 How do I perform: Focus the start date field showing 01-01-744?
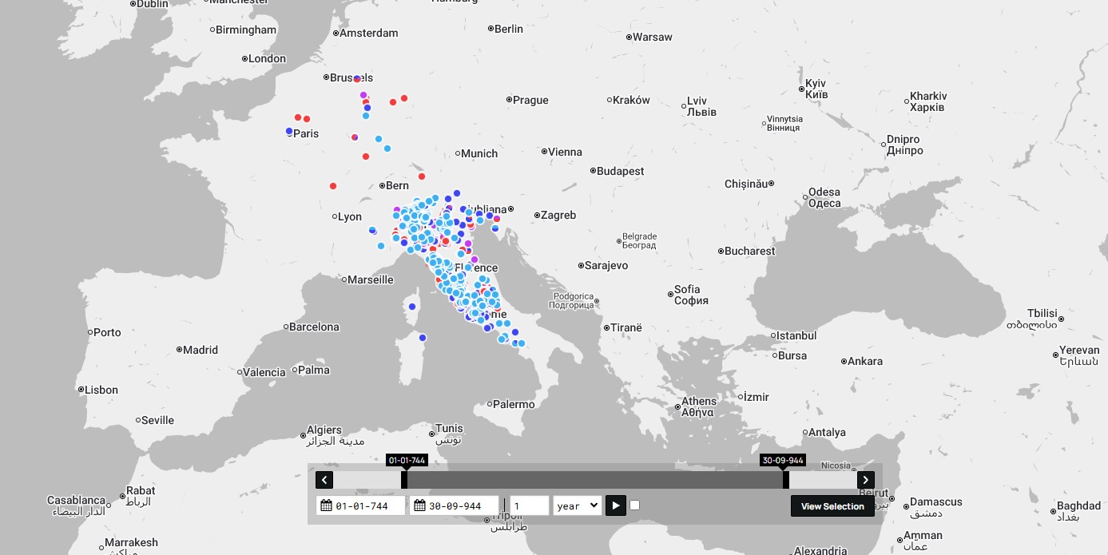[367, 505]
